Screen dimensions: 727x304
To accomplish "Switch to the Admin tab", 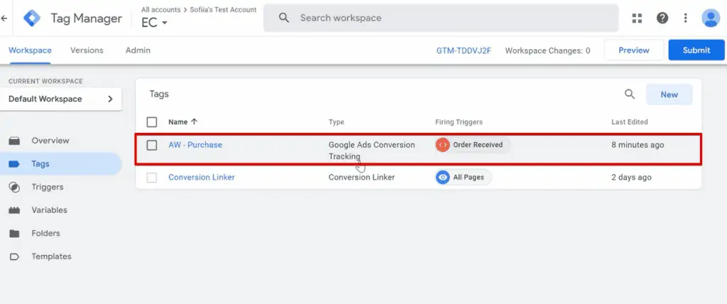I will click(138, 50).
